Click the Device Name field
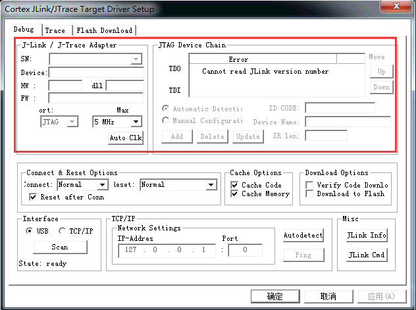The height and width of the screenshot is (310, 416). 348,122
